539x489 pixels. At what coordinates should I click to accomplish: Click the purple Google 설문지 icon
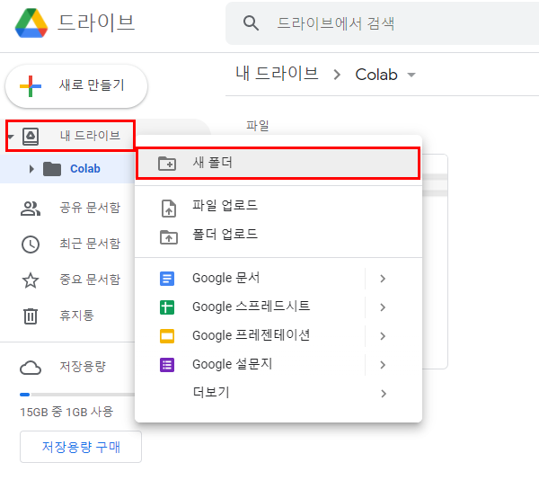pyautogui.click(x=167, y=365)
